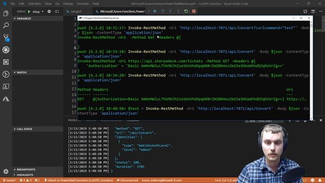Screen dimensions: 325x183
Task: Open the Explorer view in activity bar
Action: 6,14
